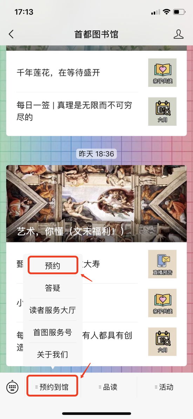Tap the back arrow in header
Viewport: 193px width, 419px height.
[x=11, y=34]
